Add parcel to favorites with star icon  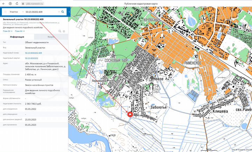(x=64, y=31)
